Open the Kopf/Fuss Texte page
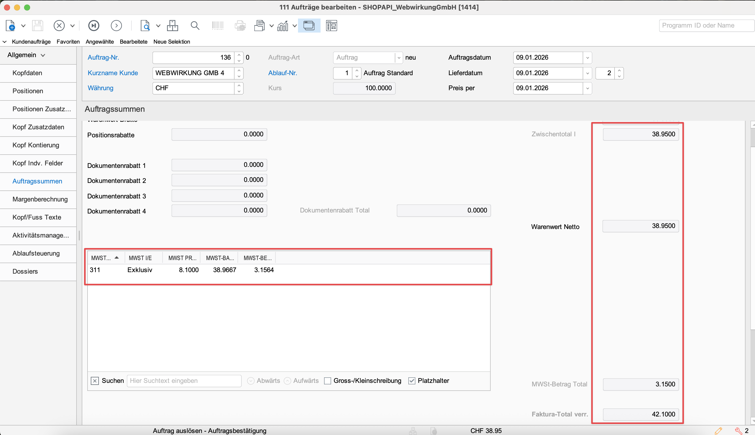The height and width of the screenshot is (435, 755). pyautogui.click(x=36, y=217)
